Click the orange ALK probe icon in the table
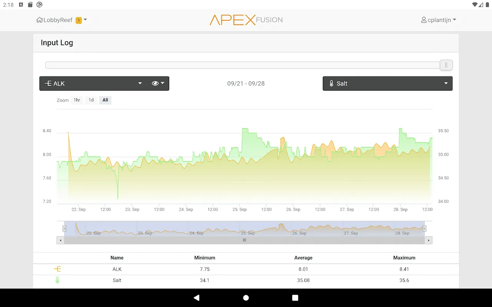This screenshot has height=307, width=492. coord(57,269)
